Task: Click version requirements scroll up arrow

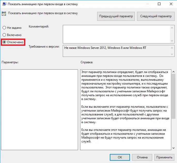Action: tap(172, 48)
